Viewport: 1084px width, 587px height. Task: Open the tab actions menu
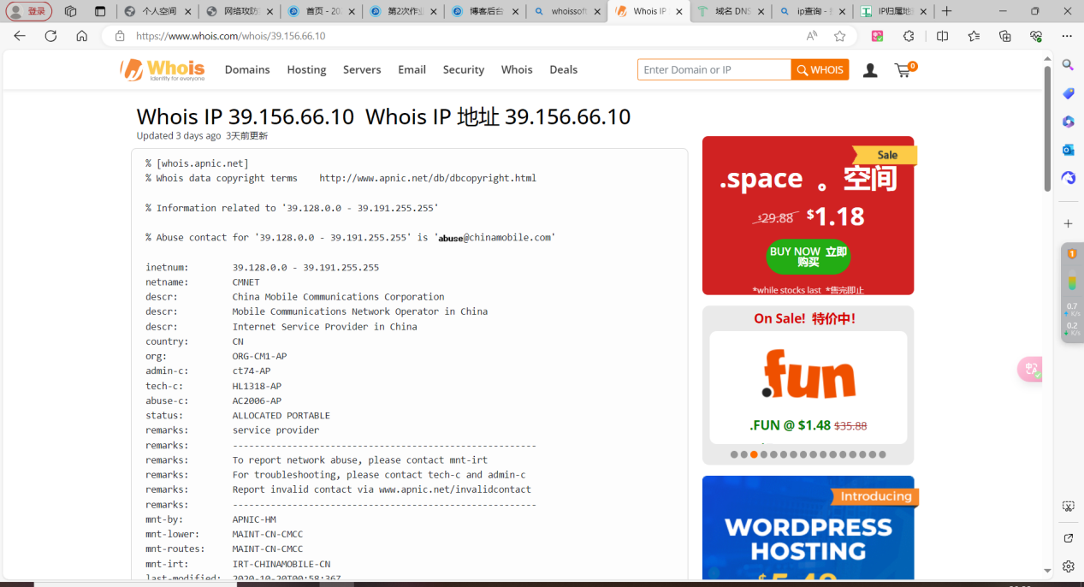coord(100,11)
